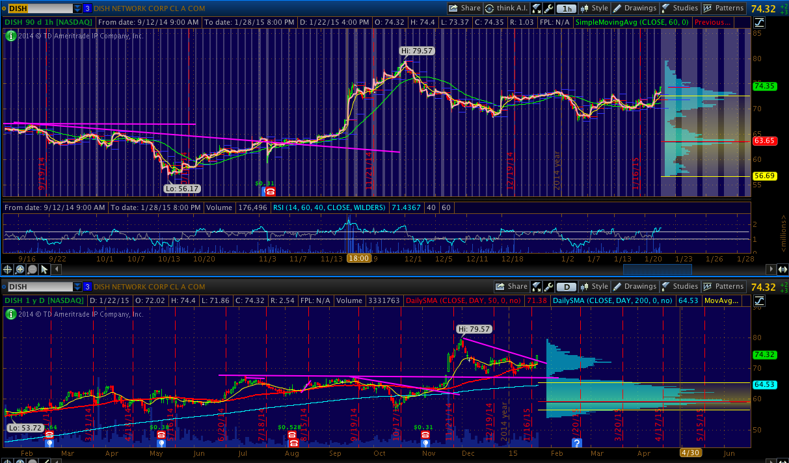Open the Drawings menu in upper chart

pyautogui.click(x=635, y=8)
